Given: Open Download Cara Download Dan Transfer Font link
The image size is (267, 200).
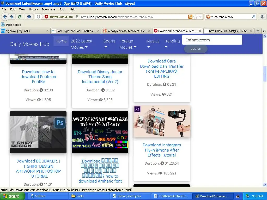Looking at the screenshot, I should point(162,68).
